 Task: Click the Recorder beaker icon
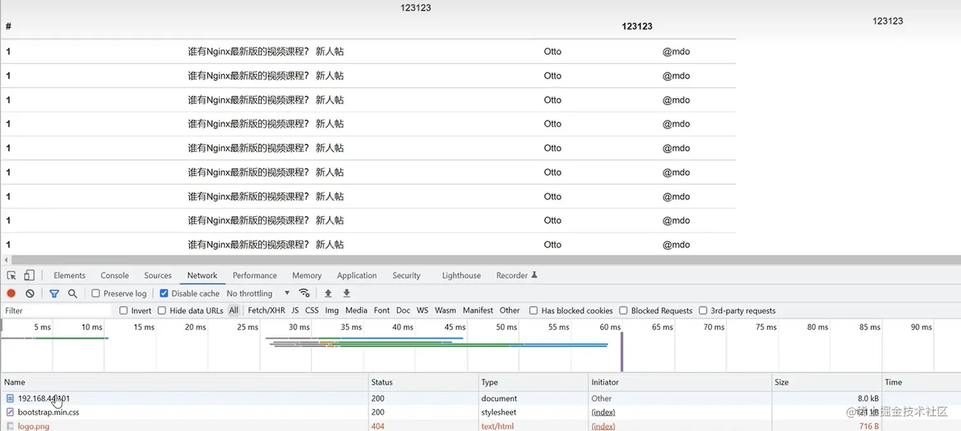535,275
